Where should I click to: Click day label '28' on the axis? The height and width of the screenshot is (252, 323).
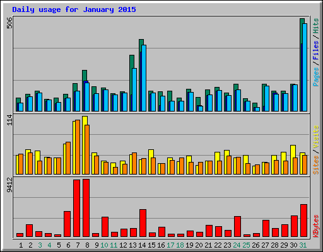point(274,245)
